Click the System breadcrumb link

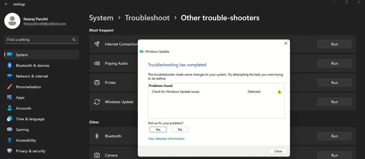(x=101, y=18)
